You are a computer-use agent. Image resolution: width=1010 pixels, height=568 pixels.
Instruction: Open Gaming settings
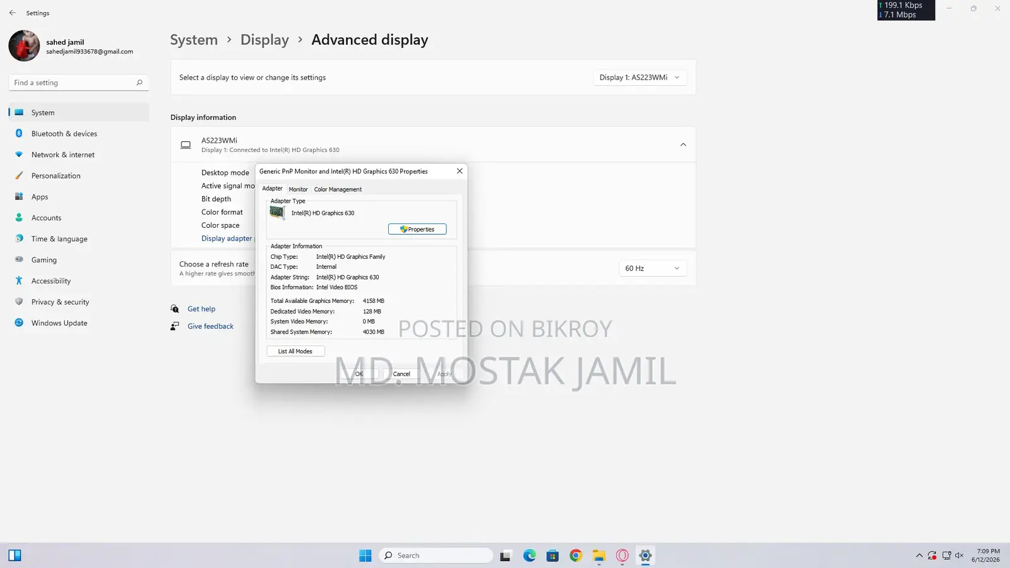pyautogui.click(x=79, y=260)
